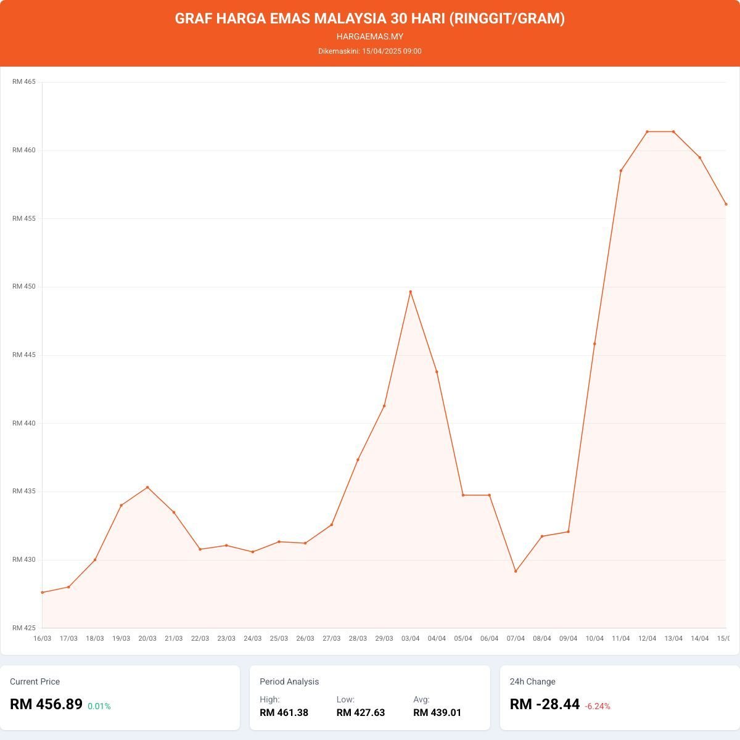Screen dimensions: 740x740
Task: Click the RM 465 y-axis label
Action: [x=24, y=82]
